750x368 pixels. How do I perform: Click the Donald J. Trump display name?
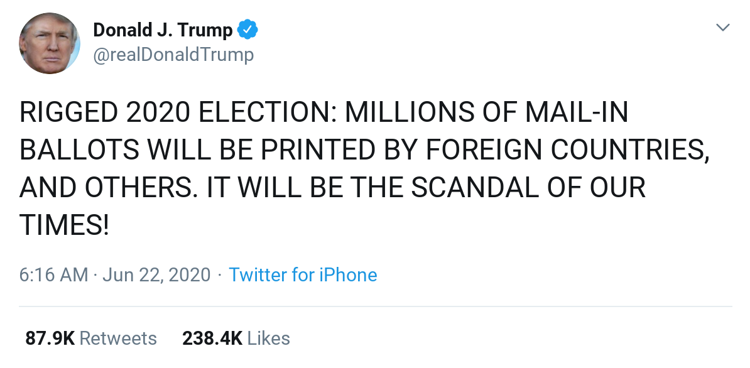click(163, 30)
